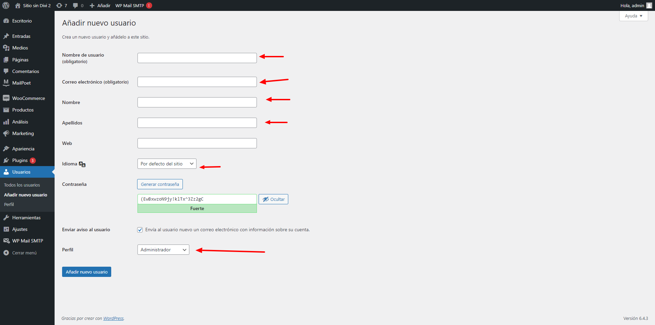Click the Ajustes settings icon
655x325 pixels.
click(6, 229)
